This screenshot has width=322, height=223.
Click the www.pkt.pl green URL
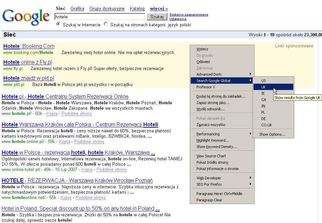pyautogui.click(x=14, y=84)
